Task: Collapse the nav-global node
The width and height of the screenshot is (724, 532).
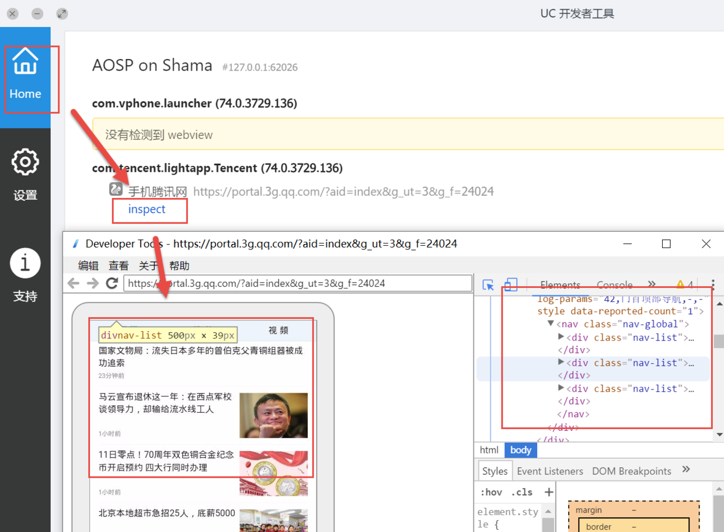Action: click(x=550, y=324)
